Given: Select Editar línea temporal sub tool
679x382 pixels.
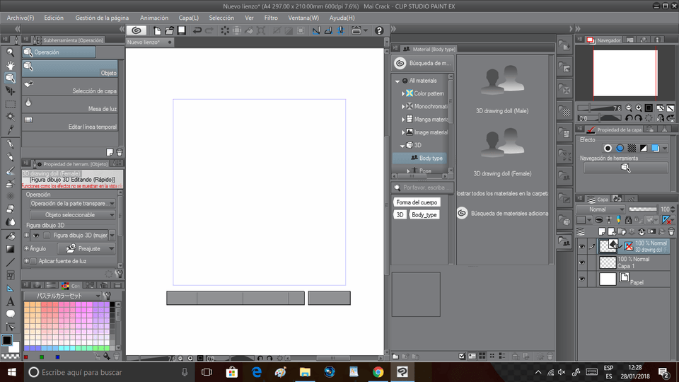Looking at the screenshot, I should (x=70, y=123).
